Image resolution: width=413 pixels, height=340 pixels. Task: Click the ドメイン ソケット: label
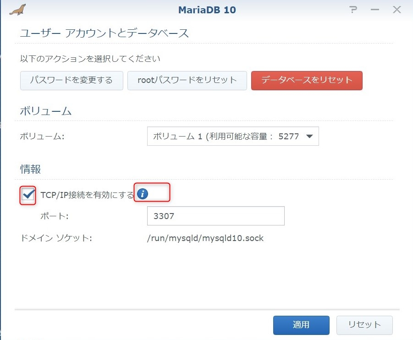(56, 238)
